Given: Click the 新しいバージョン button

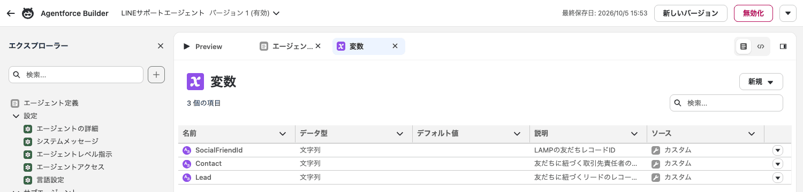Looking at the screenshot, I should pos(691,13).
